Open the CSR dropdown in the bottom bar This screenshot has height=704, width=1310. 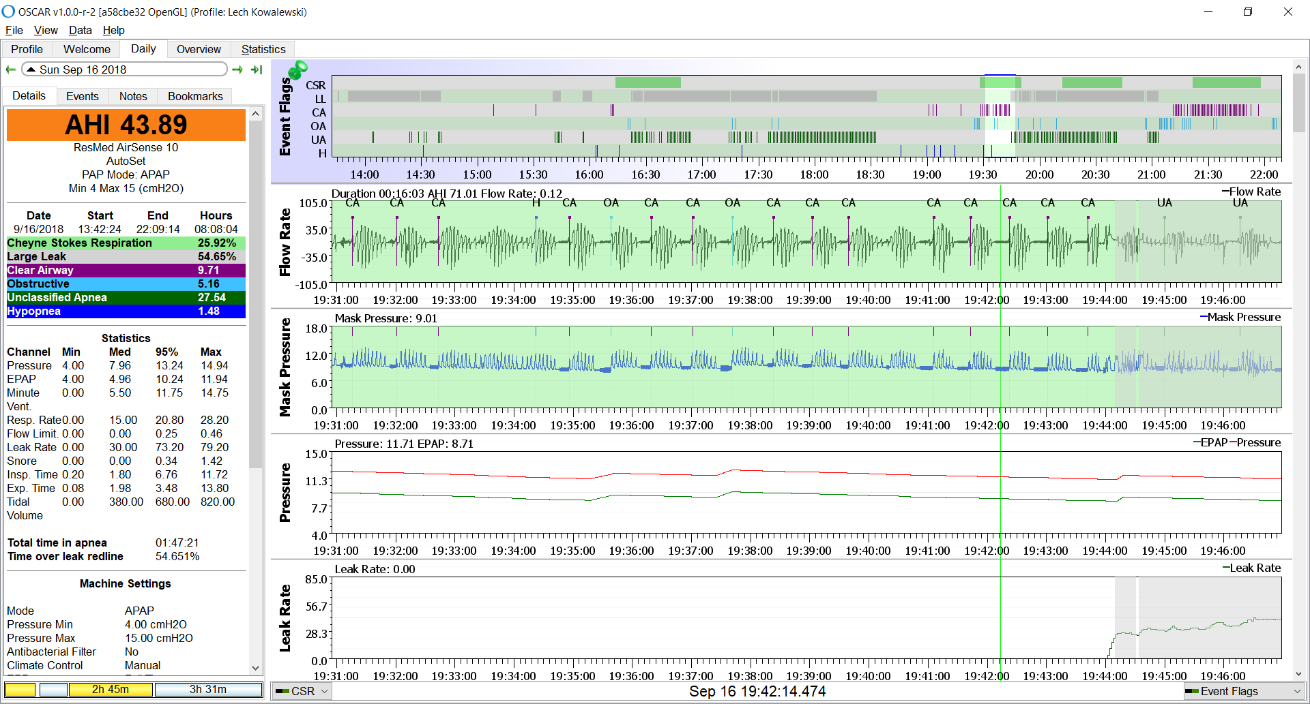pos(302,691)
